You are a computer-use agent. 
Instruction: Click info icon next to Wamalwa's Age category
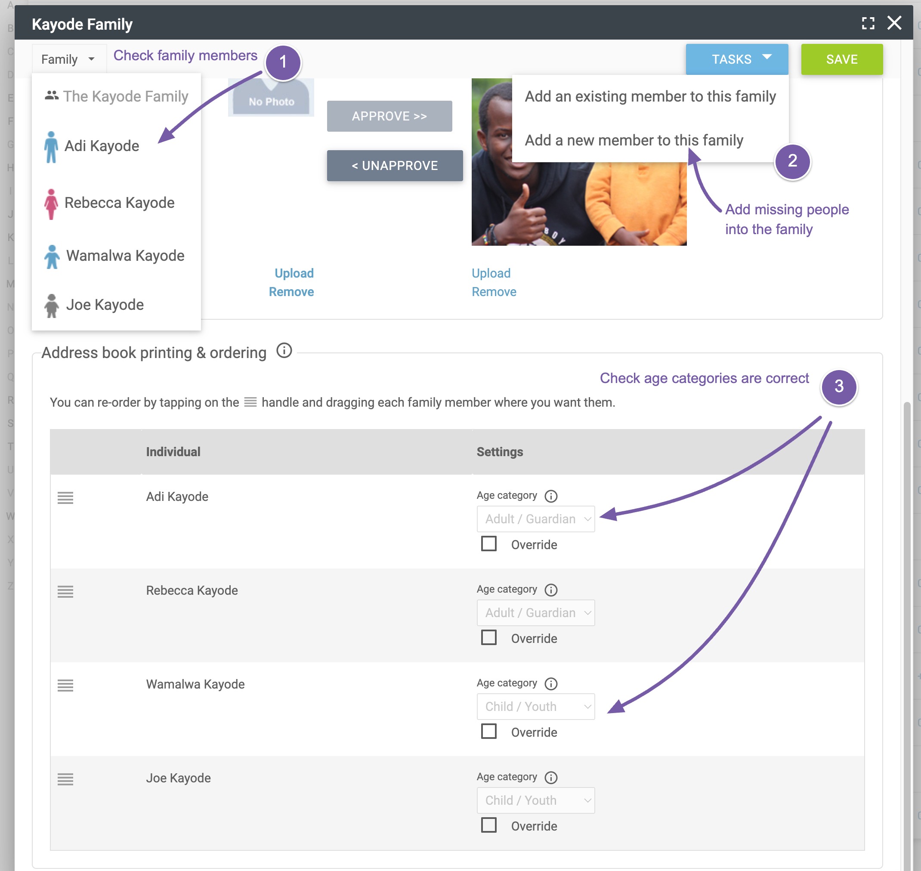pyautogui.click(x=551, y=683)
